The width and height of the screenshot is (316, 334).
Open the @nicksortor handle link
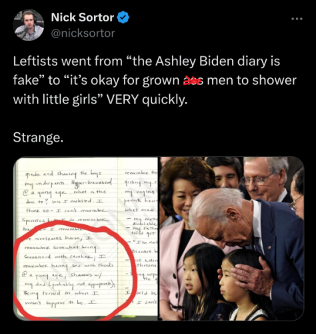[83, 33]
